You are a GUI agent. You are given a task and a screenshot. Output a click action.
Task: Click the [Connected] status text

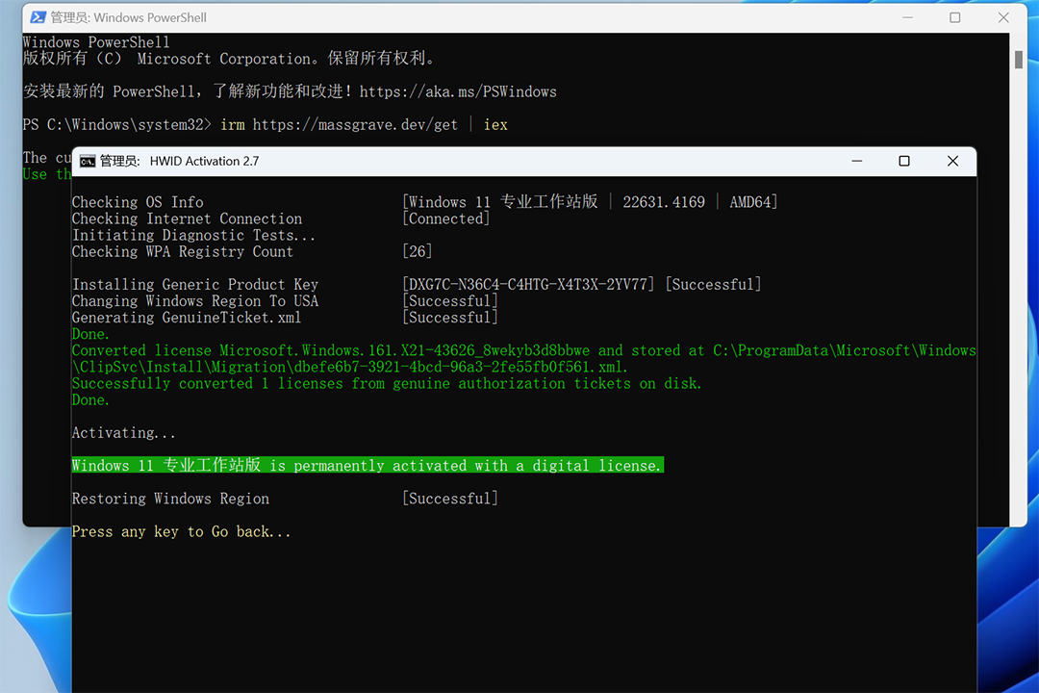(446, 218)
